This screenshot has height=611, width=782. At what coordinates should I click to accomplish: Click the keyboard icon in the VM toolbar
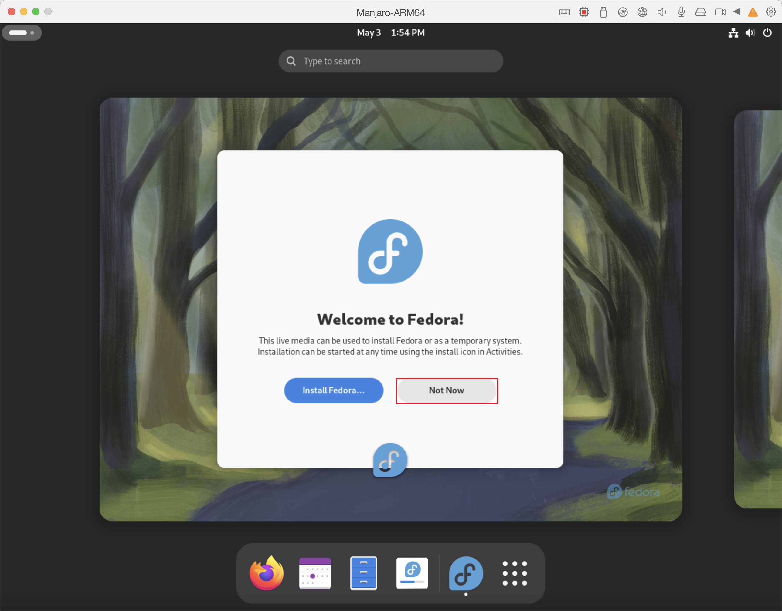click(x=565, y=12)
